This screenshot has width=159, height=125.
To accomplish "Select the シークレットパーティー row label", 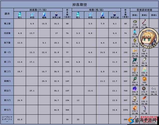I will 7,119.
